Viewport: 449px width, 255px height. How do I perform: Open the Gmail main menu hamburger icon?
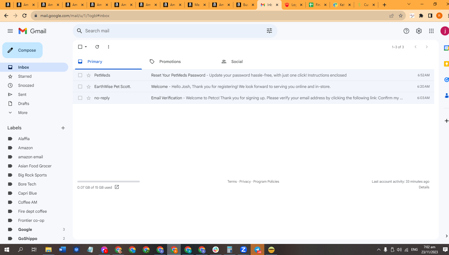10,31
